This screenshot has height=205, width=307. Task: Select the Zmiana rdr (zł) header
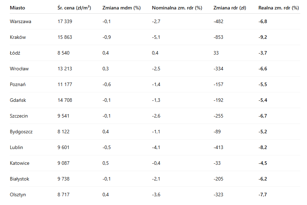[229, 8]
